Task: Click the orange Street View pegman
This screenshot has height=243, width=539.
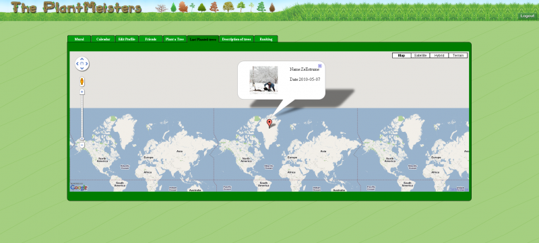Action: [82, 81]
